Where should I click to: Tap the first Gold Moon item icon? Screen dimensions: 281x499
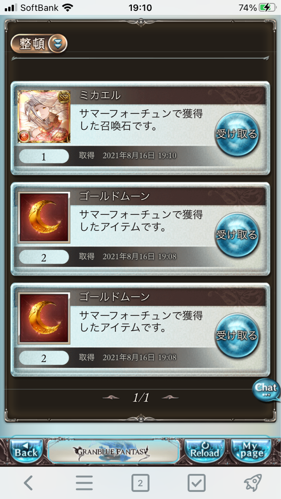44,218
